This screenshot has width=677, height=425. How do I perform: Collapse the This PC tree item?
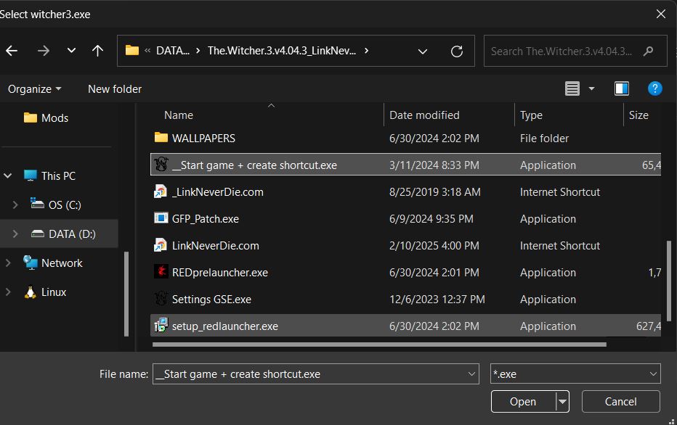[7, 176]
